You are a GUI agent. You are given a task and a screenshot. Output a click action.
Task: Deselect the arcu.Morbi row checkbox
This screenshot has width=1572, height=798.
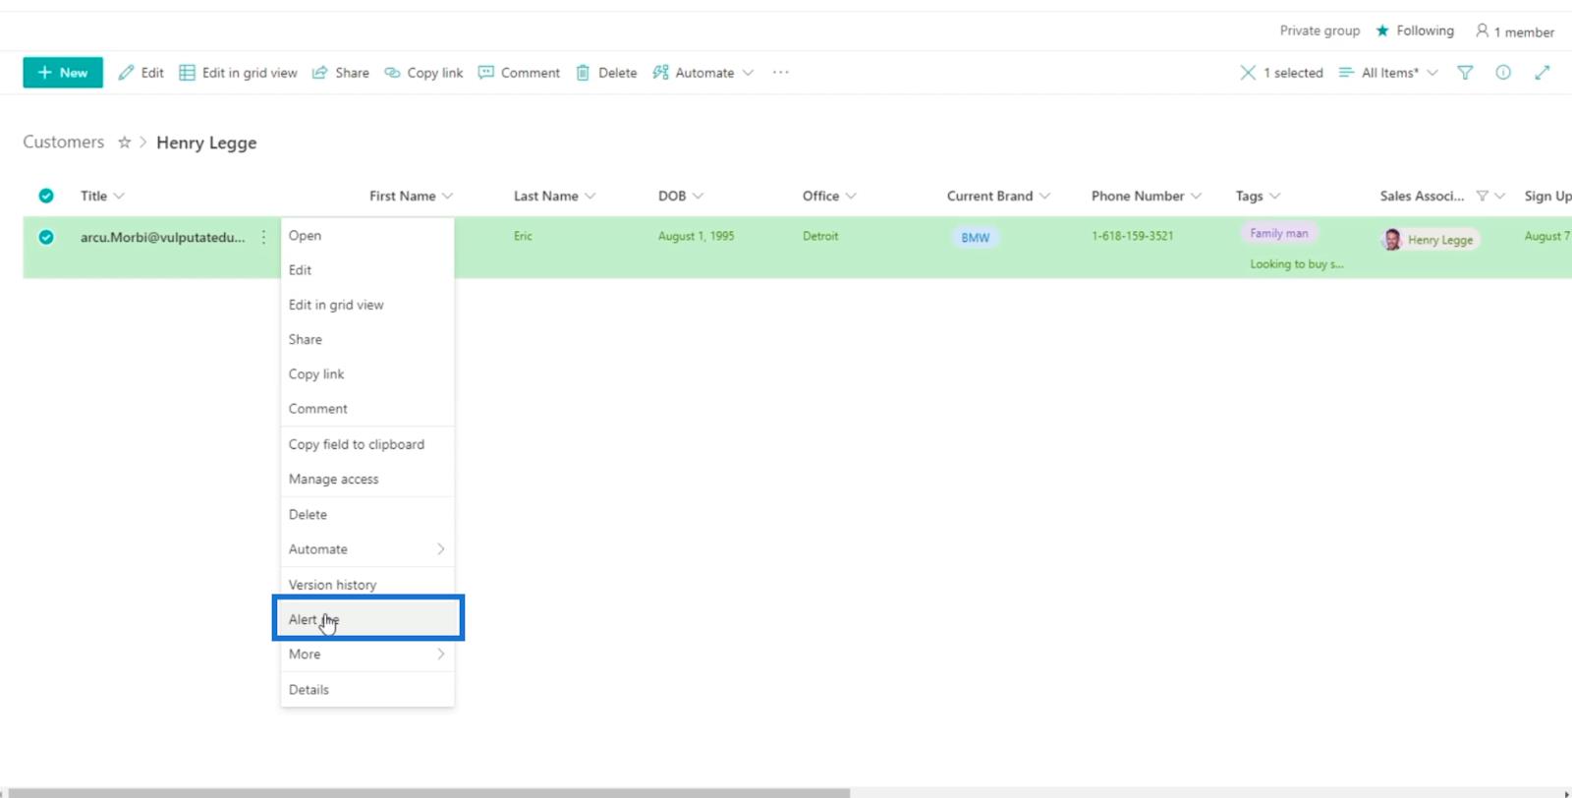pyautogui.click(x=46, y=237)
